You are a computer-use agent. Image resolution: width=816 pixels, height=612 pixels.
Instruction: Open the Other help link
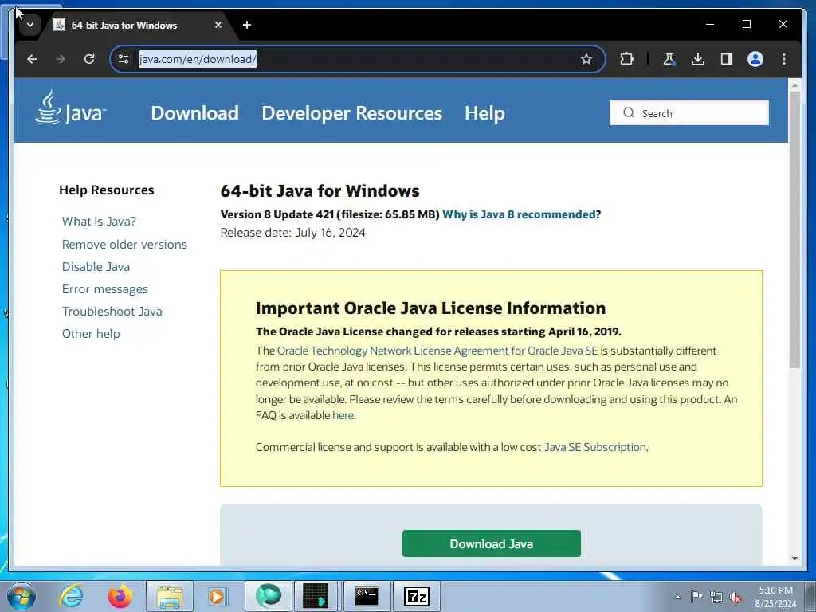click(x=91, y=334)
